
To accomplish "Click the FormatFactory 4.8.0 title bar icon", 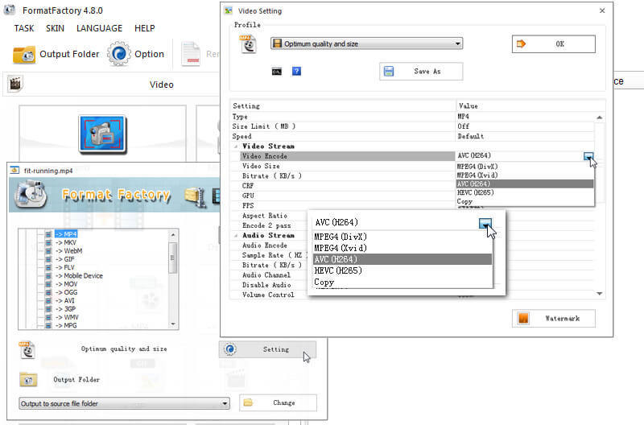I will pos(10,10).
